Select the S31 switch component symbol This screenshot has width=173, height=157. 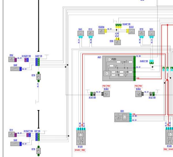[151, 33]
